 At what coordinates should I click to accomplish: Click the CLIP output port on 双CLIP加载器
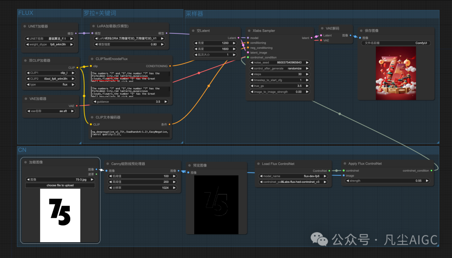coord(77,68)
